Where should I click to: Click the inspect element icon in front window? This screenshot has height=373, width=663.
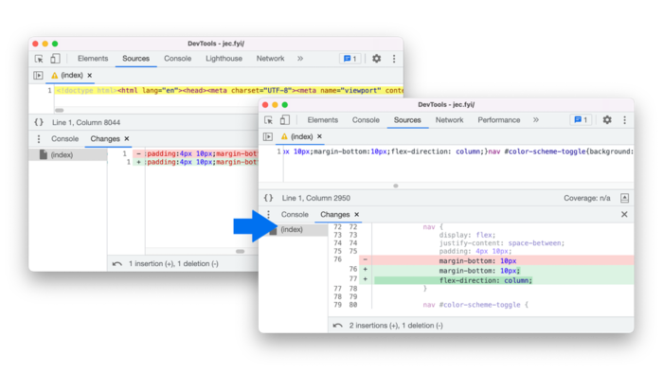268,120
